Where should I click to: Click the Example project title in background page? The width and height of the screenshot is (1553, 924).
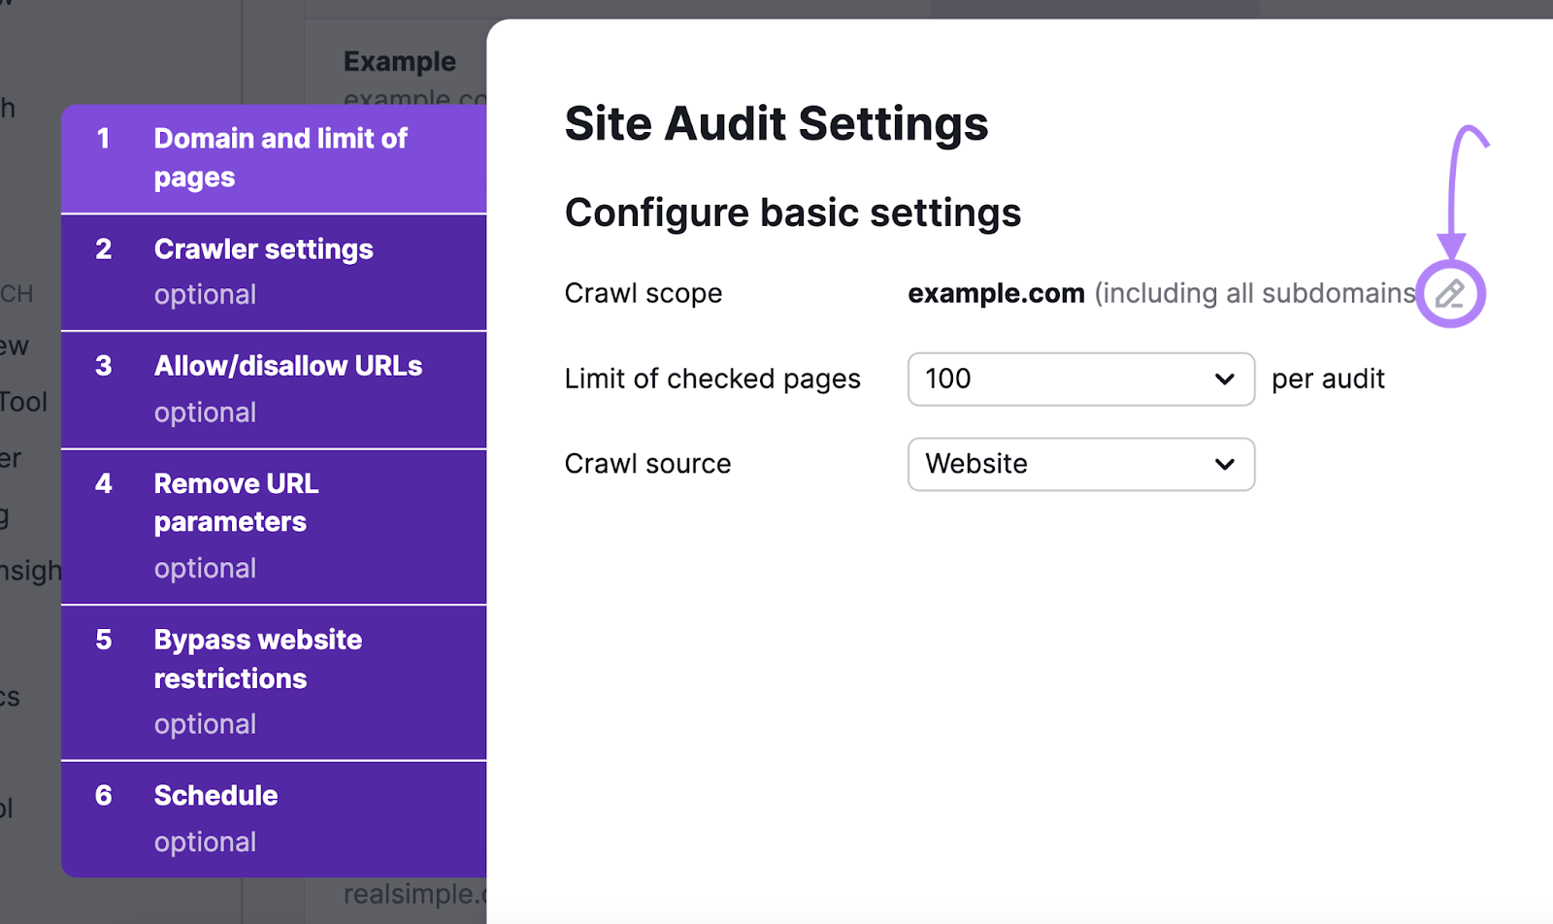[x=400, y=61]
